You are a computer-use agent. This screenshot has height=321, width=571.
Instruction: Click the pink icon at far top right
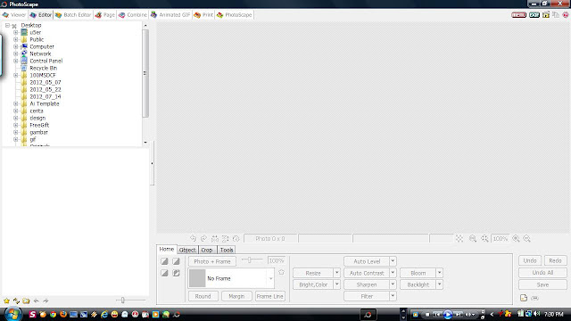566,15
